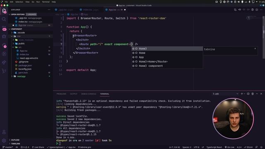The image size is (265, 149).
Task: Click Ln 7, Col 42 cursor position
Action: coord(174,147)
